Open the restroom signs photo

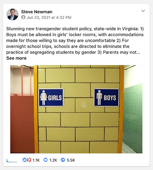pyautogui.click(x=76, y=109)
